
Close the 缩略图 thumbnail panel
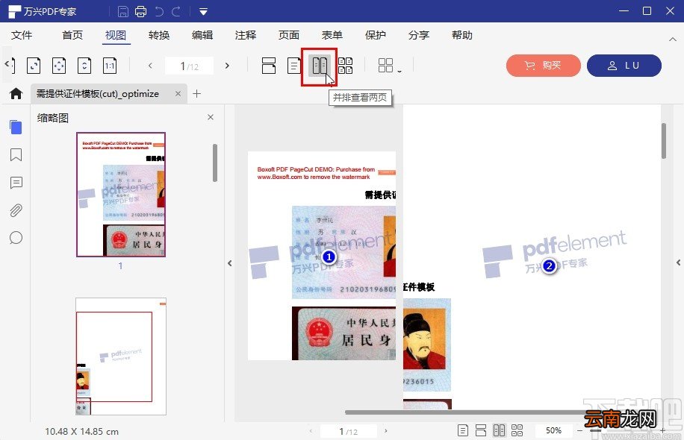[211, 117]
